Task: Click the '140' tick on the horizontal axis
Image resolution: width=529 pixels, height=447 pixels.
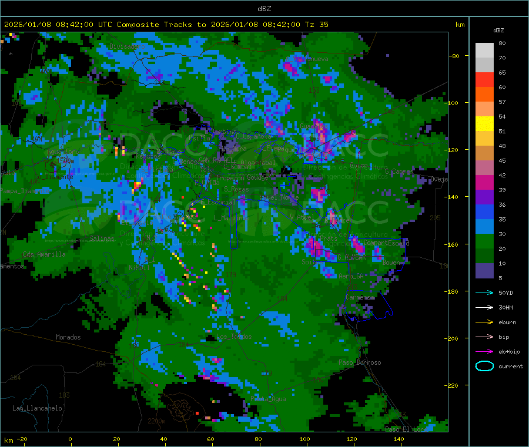Action: [x=399, y=439]
